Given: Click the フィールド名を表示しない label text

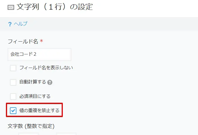Looking at the screenshot, I should tap(46, 68).
